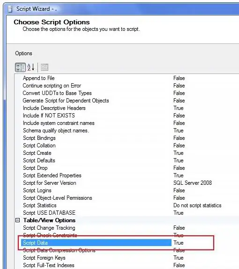Collapse the Table/View Options group
This screenshot has width=239, height=269.
17,220
